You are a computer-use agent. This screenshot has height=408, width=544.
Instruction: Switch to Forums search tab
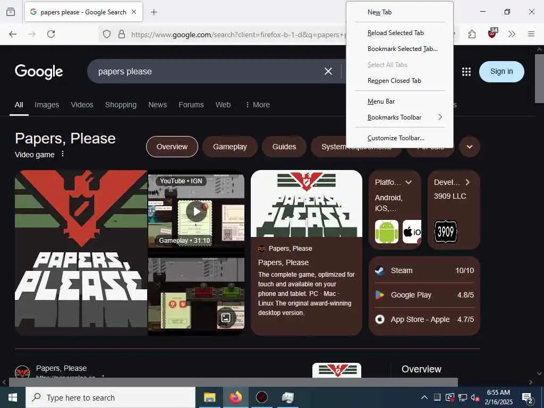pos(191,105)
